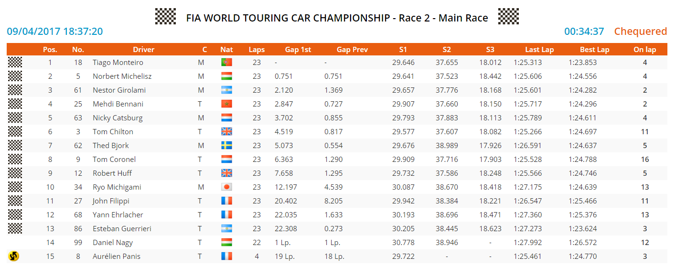676x278 pixels.
Task: Click the Best Lap column header
Action: pyautogui.click(x=594, y=50)
